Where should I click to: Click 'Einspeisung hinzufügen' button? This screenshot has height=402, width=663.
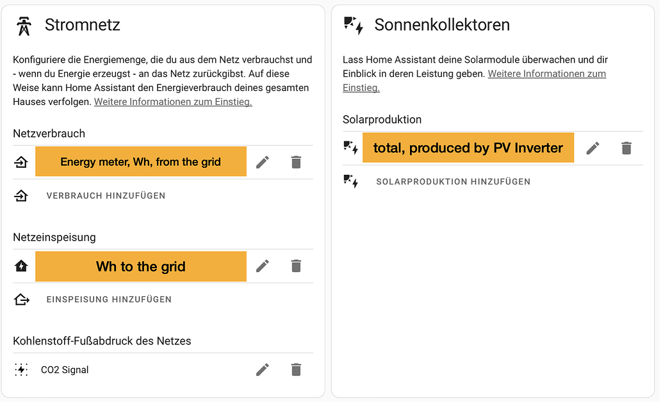tap(109, 300)
